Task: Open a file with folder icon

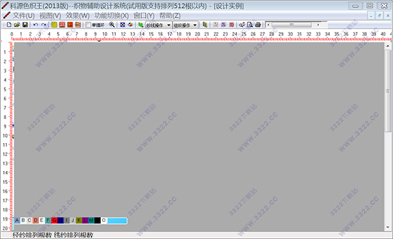Action: pyautogui.click(x=17, y=25)
